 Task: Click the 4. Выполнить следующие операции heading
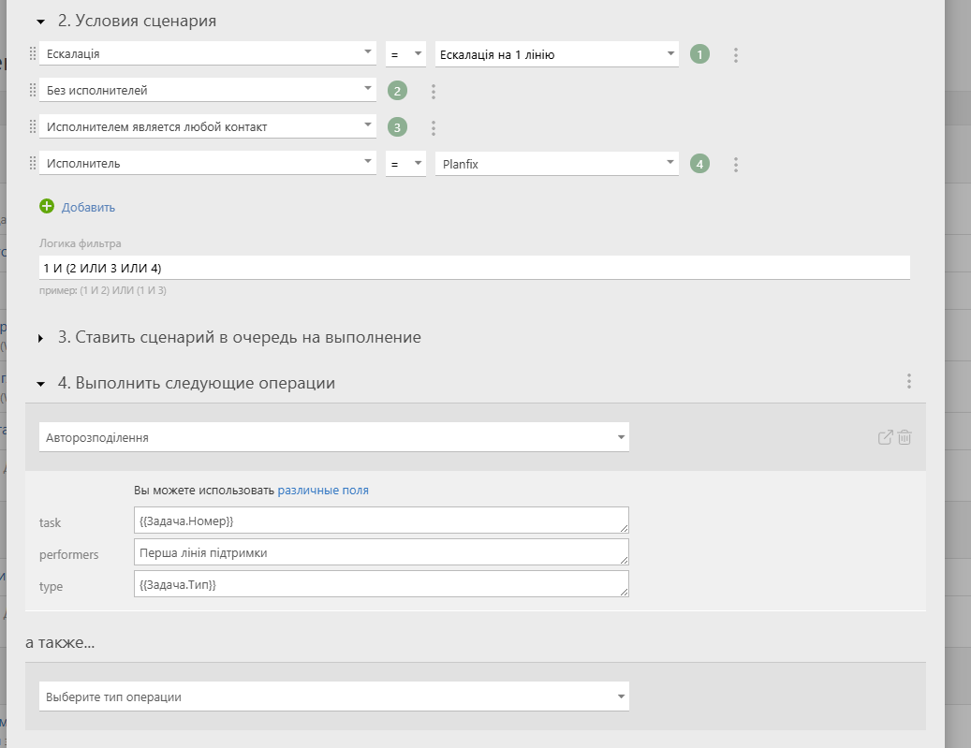click(x=197, y=383)
